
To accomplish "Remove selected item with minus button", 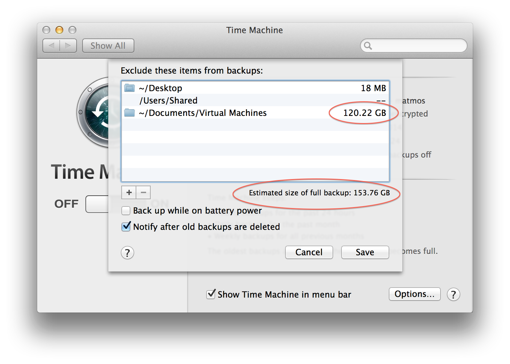I will (143, 192).
